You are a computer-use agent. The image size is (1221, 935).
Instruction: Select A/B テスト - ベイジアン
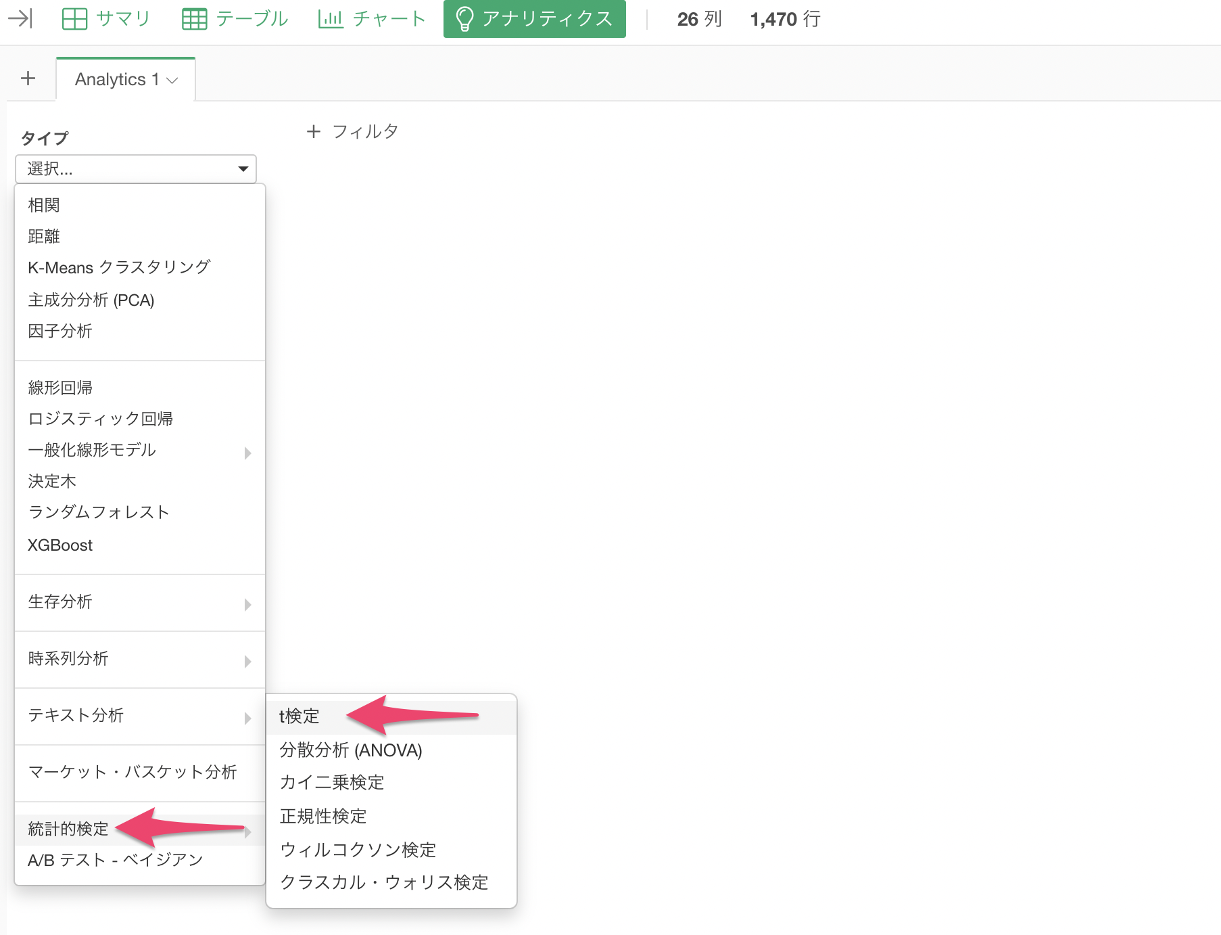coord(140,860)
